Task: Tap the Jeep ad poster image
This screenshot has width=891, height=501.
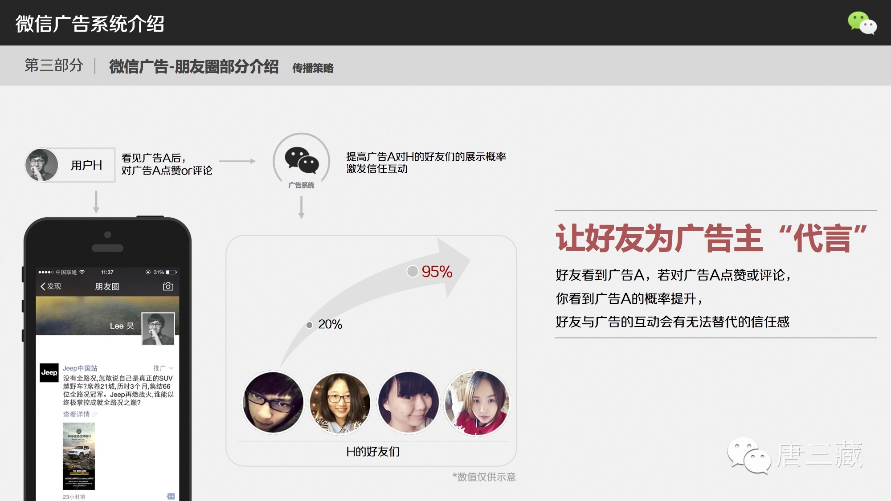Action: (79, 456)
